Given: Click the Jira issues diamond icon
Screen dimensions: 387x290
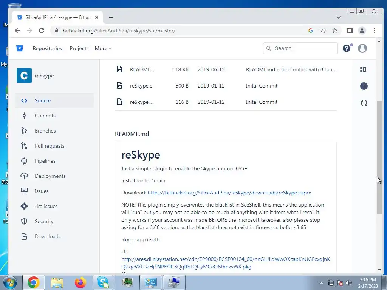Looking at the screenshot, I should tap(24, 206).
